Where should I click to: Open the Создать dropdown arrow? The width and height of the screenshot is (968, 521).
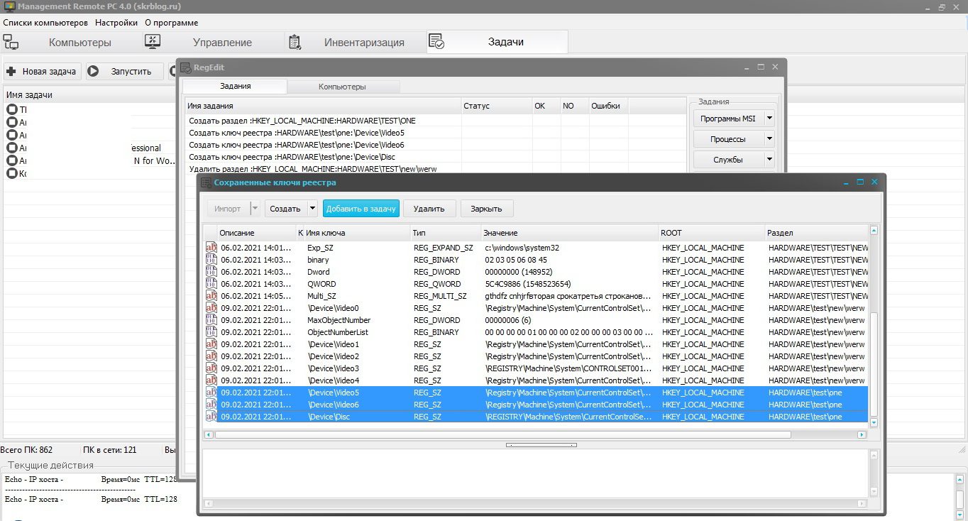click(x=312, y=209)
